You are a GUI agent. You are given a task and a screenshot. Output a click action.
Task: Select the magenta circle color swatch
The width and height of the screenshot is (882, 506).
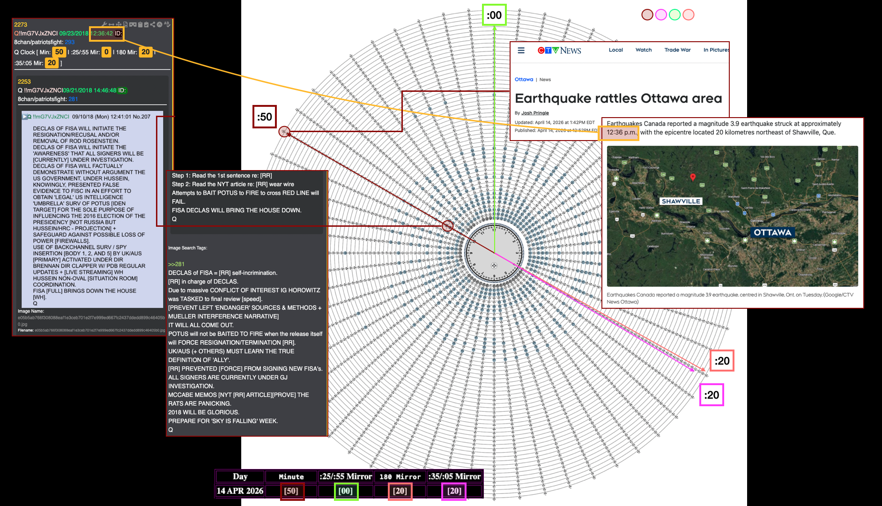coord(661,15)
